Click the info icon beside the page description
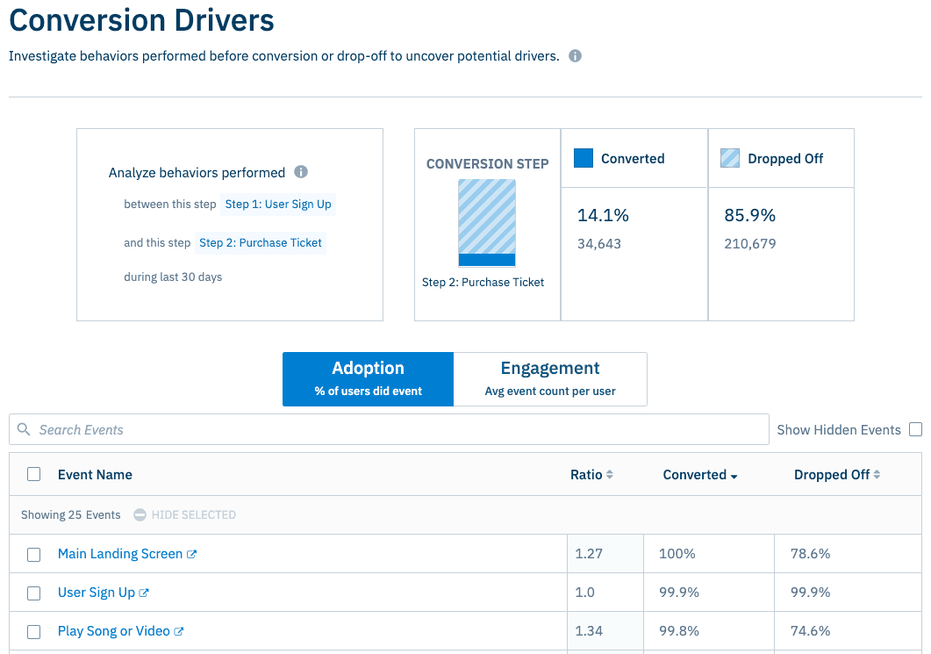Image resolution: width=931 pixels, height=654 pixels. 575,55
